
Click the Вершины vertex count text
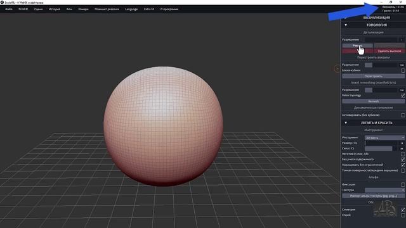click(x=393, y=7)
